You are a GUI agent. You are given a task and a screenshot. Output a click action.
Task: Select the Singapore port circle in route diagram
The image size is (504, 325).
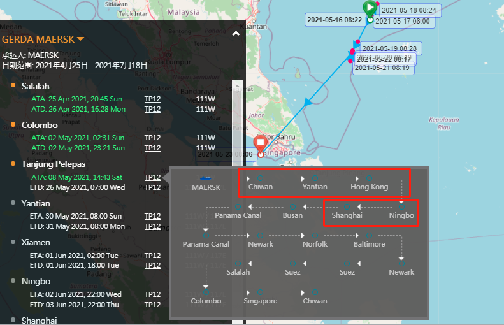click(x=260, y=292)
